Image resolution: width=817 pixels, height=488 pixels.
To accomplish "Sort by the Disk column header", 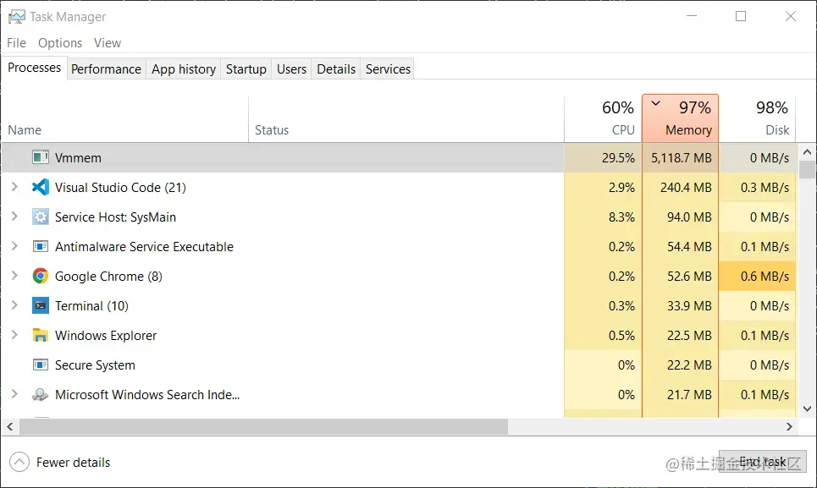I will [x=757, y=119].
